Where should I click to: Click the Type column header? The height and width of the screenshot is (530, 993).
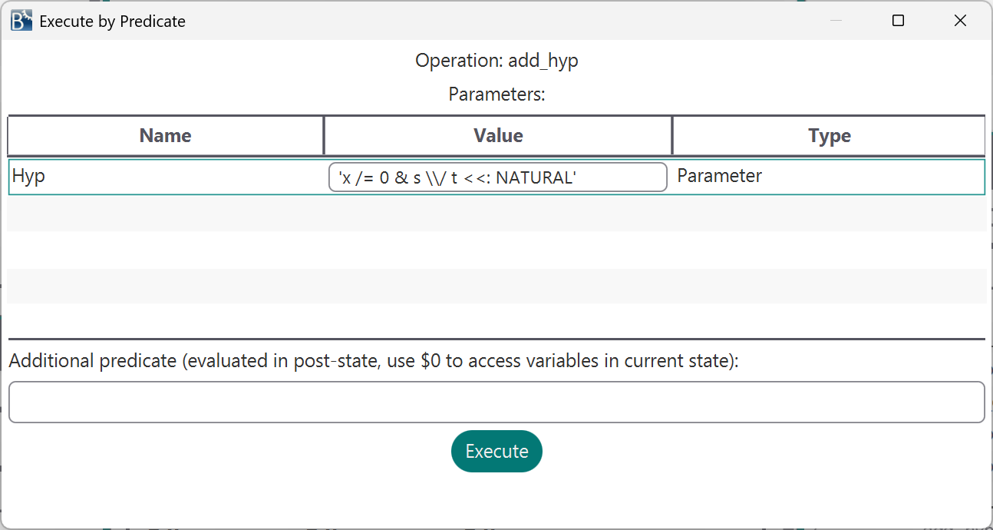tap(829, 136)
